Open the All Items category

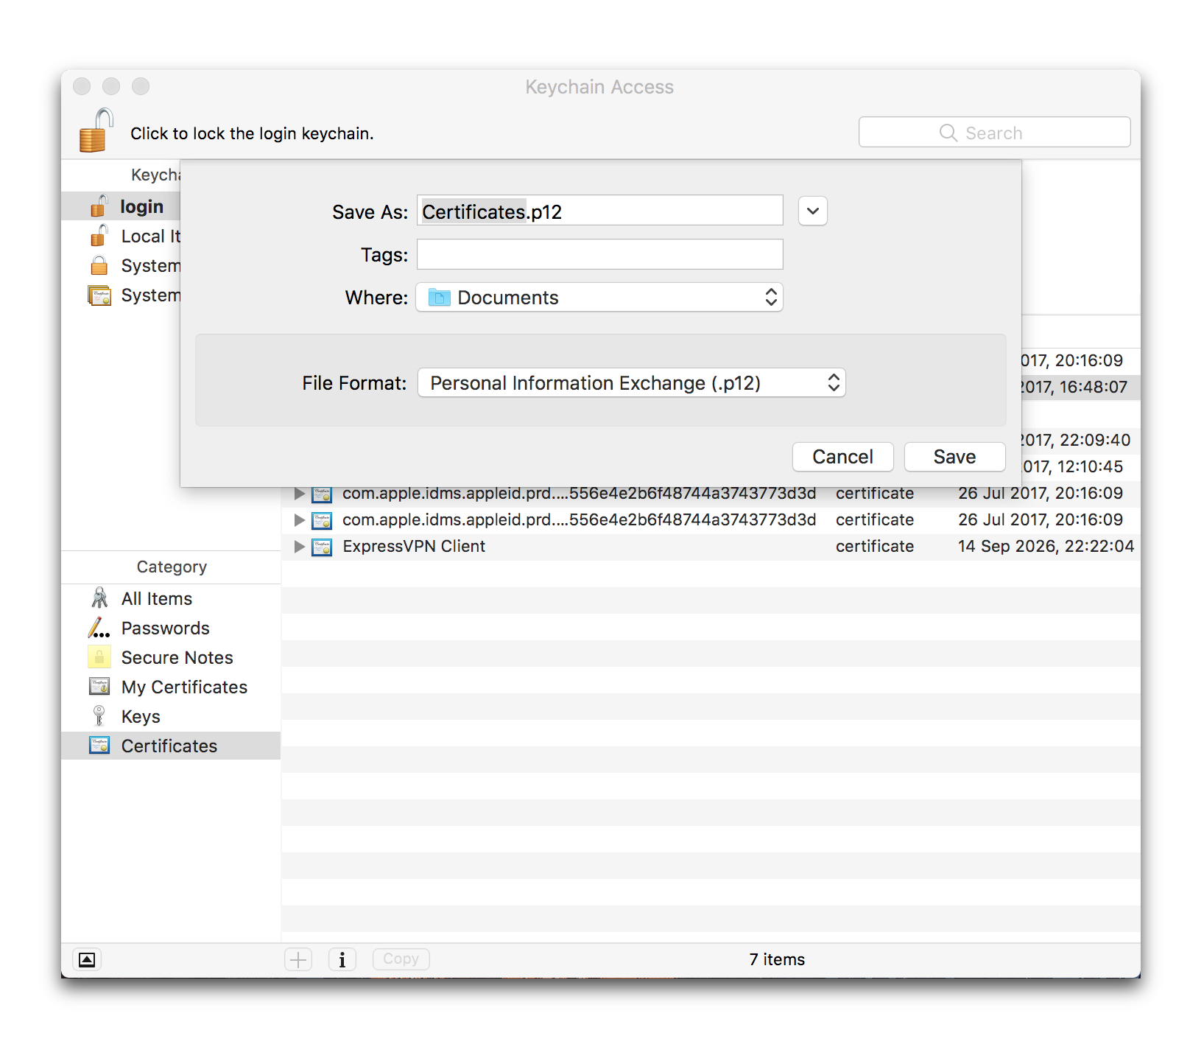[156, 599]
